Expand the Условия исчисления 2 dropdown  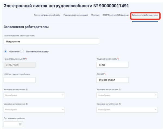point(127,95)
